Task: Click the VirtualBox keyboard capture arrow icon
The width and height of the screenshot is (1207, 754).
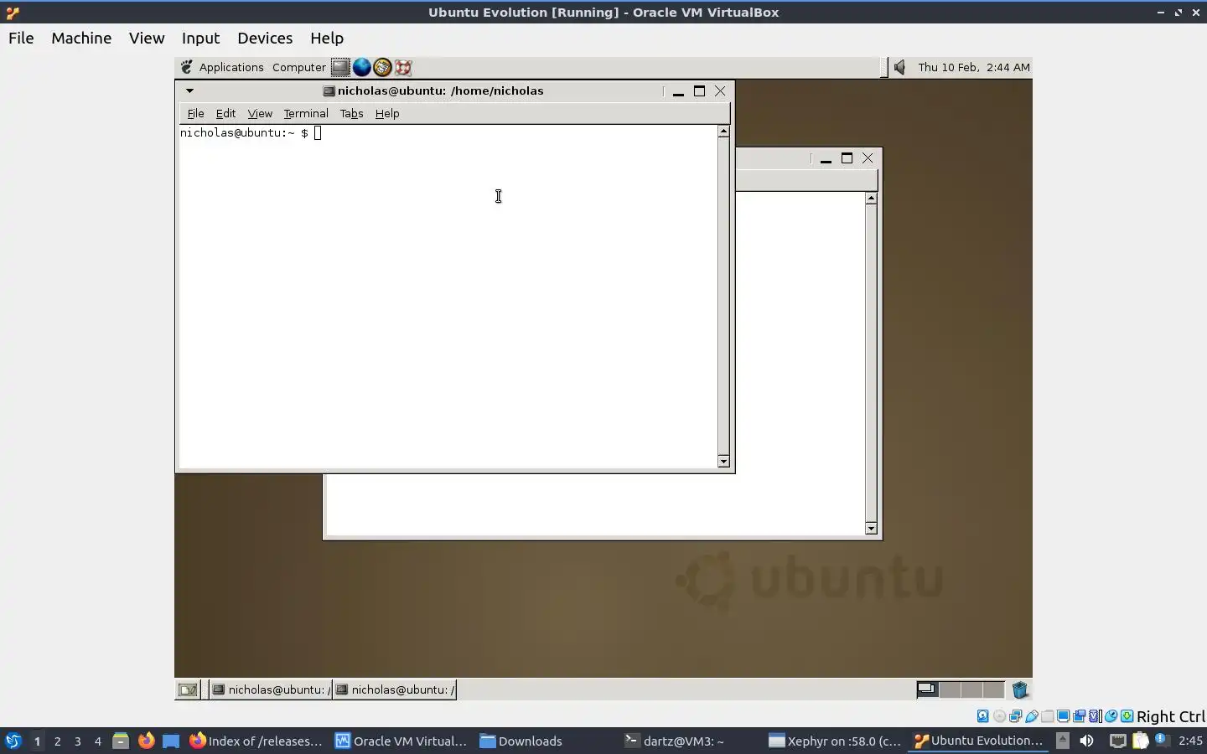Action: pyautogui.click(x=1127, y=716)
